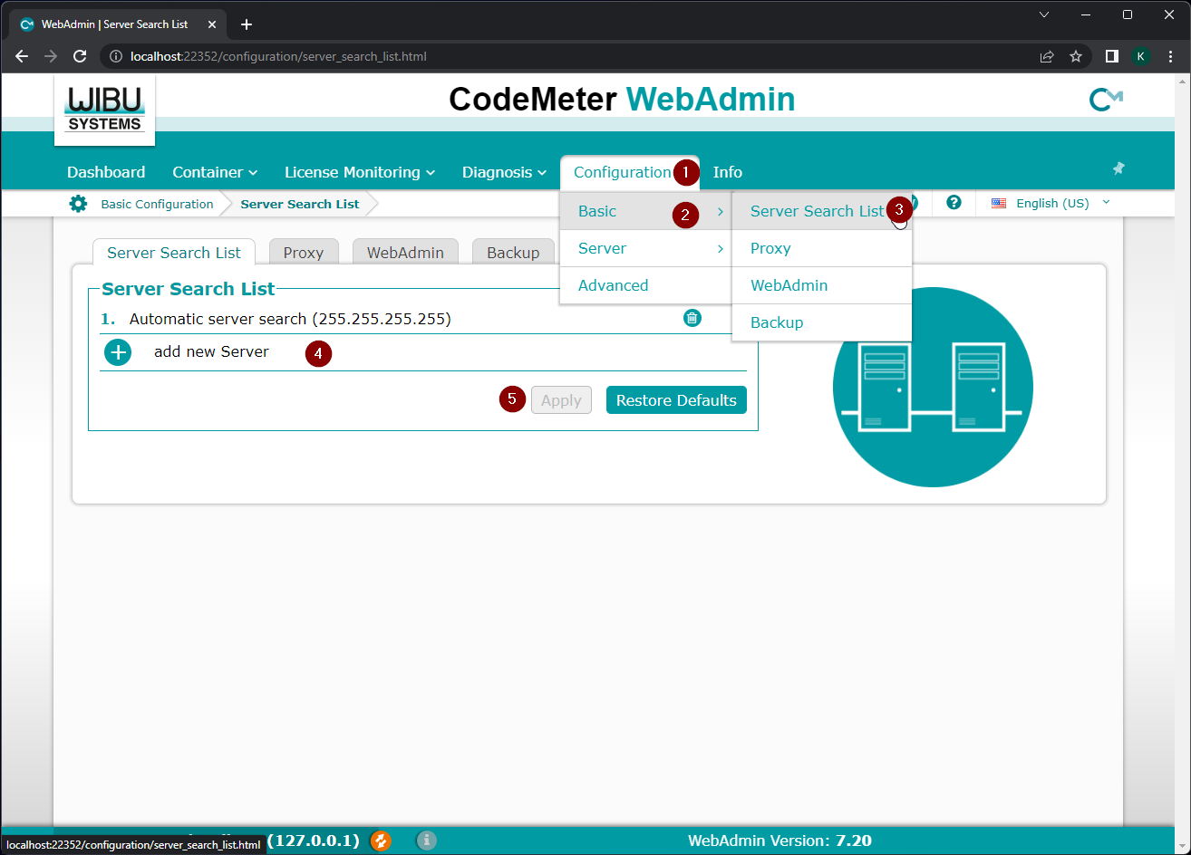The width and height of the screenshot is (1191, 855).
Task: Expand the Container menu
Action: [x=215, y=172]
